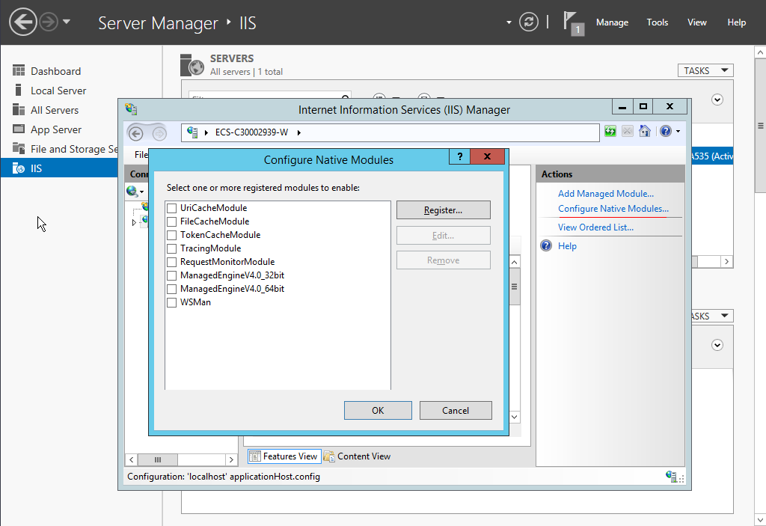This screenshot has width=766, height=526.
Task: Open the Manage menu
Action: pyautogui.click(x=612, y=22)
